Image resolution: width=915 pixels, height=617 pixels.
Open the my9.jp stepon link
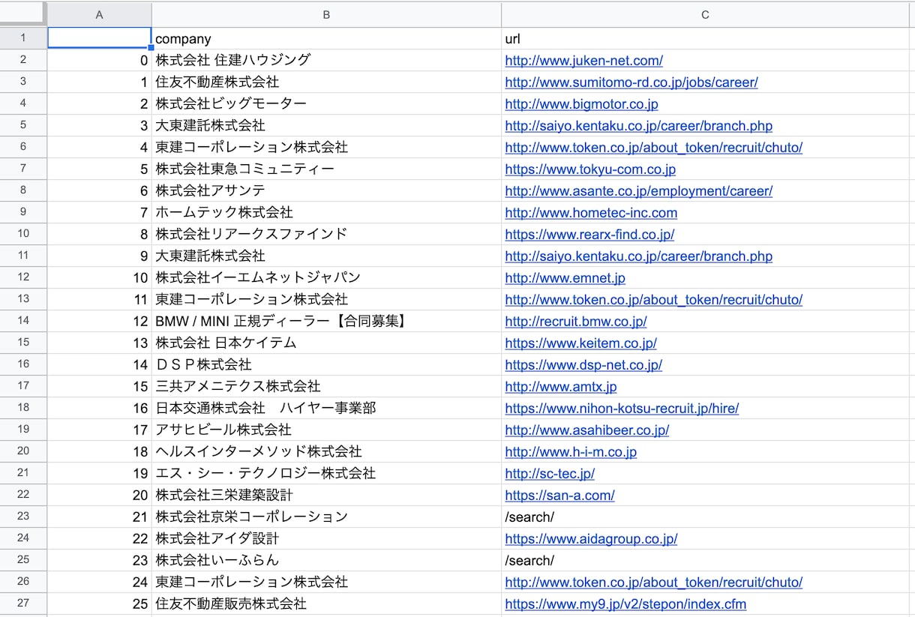[625, 604]
